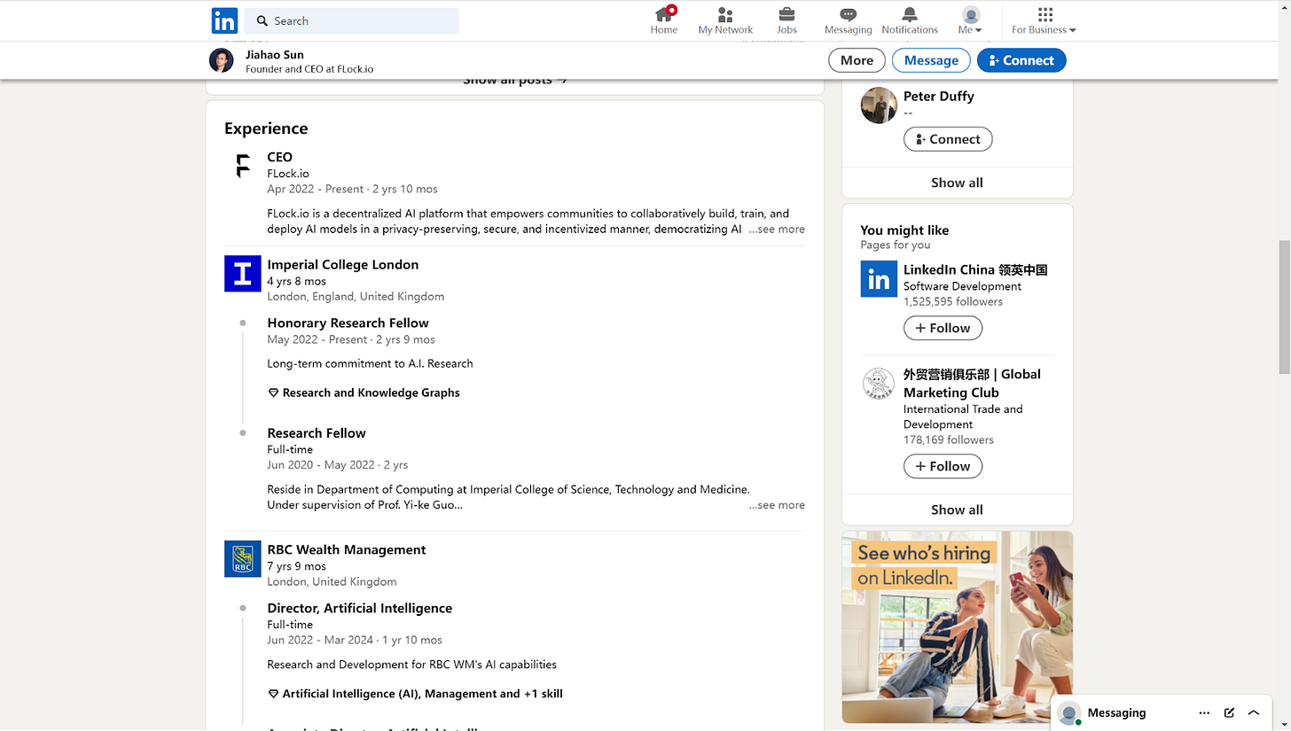Screen dimensions: 1291x731
Task: Click the diamond icon beside Research and Knowledge Graphs
Action: pos(273,393)
